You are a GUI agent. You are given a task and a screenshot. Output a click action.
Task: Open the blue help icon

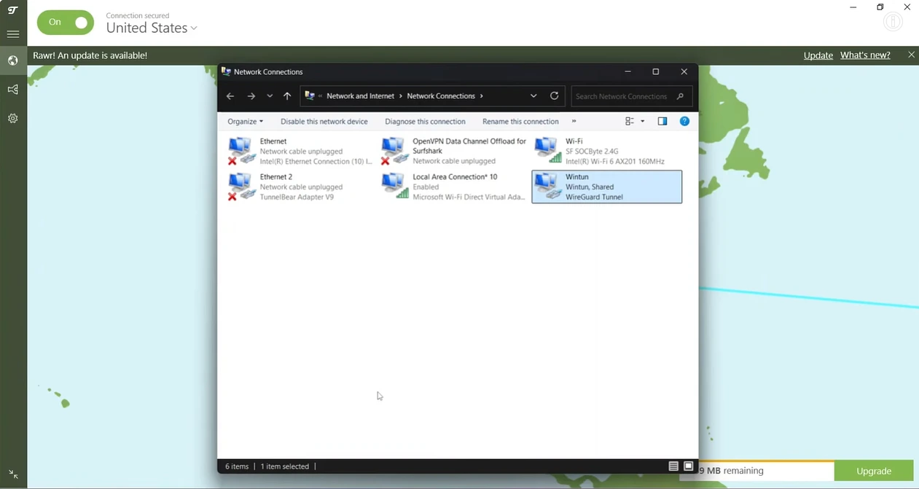684,122
